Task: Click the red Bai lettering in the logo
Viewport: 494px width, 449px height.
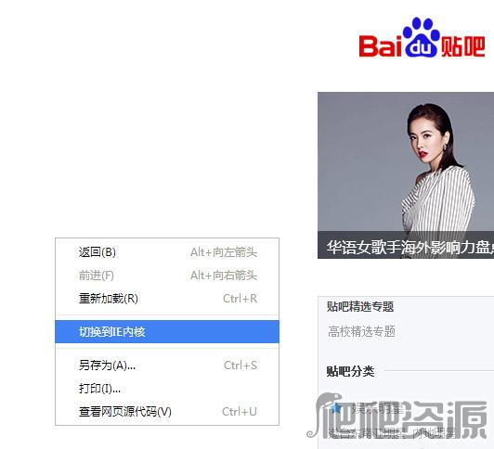Action: (381, 46)
